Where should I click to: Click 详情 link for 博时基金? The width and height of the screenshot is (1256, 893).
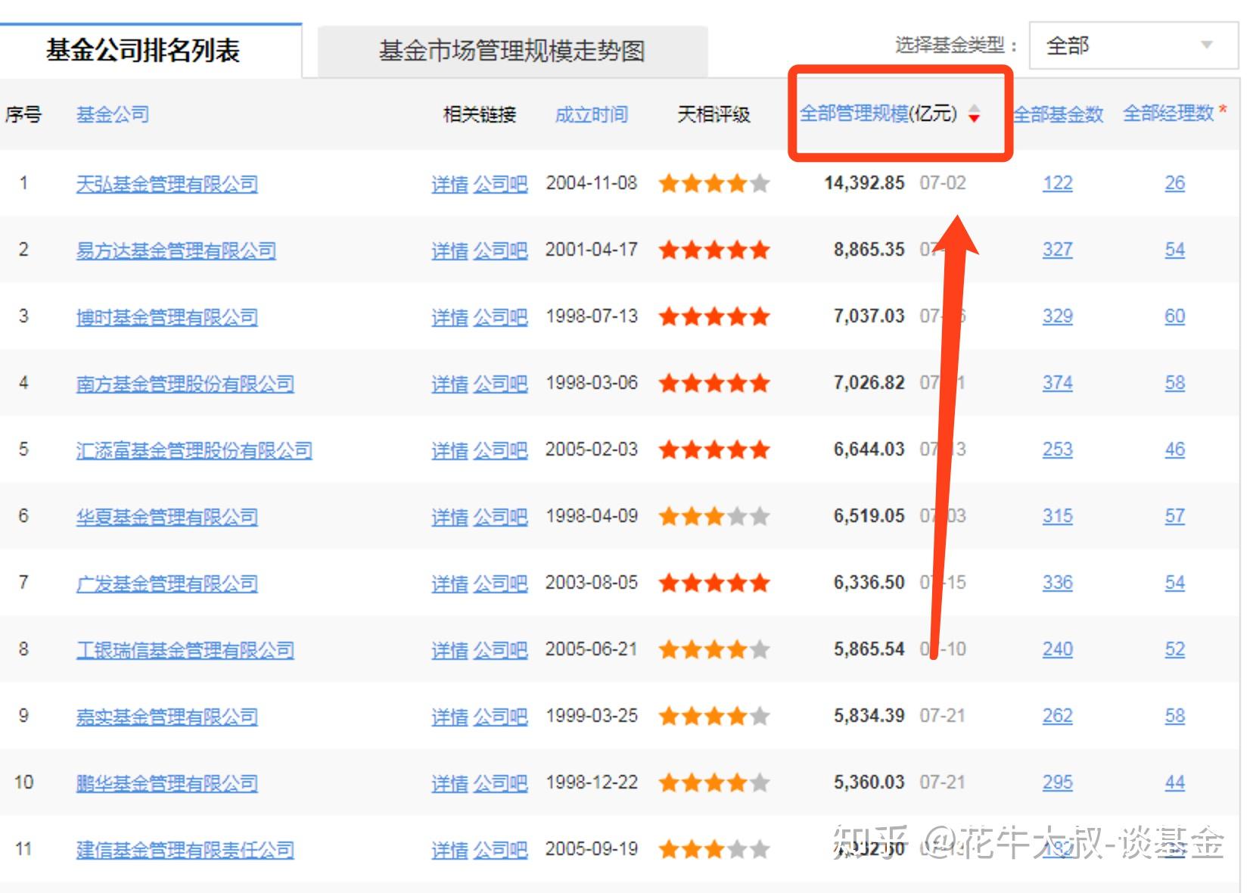coord(449,317)
